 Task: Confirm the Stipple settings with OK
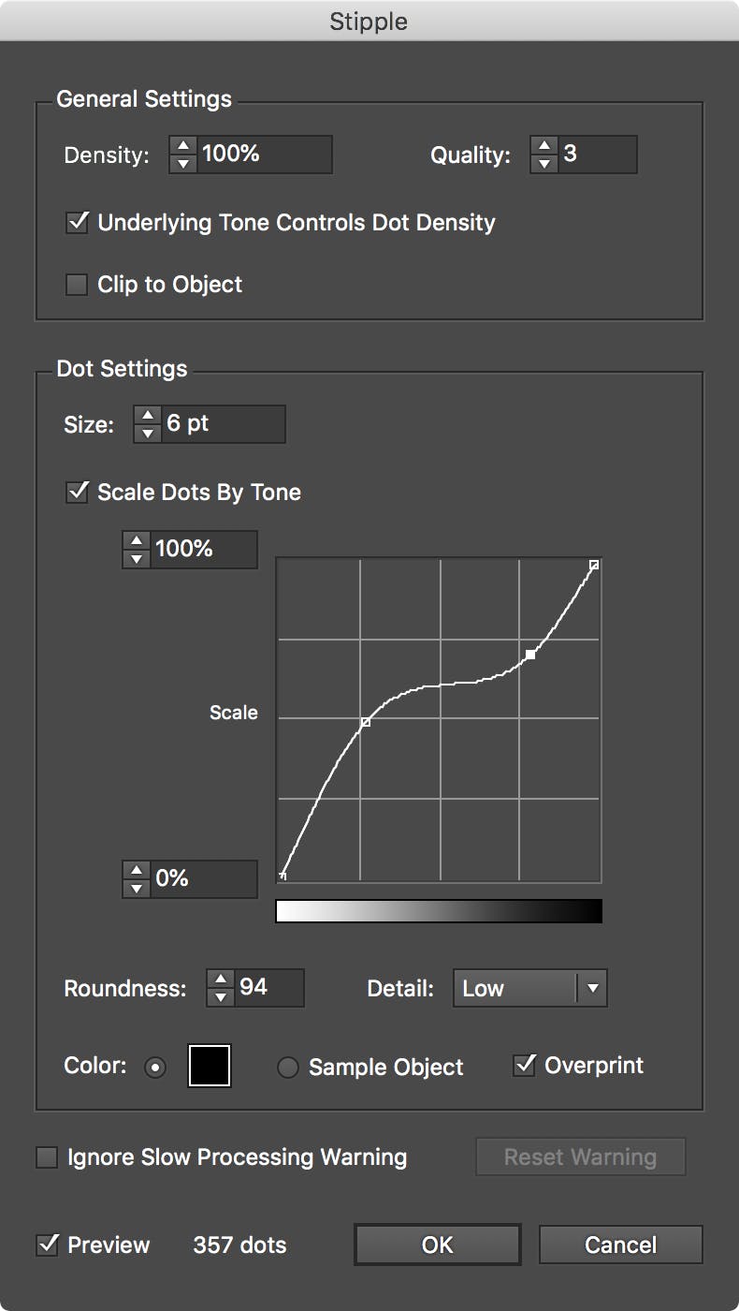(436, 1245)
